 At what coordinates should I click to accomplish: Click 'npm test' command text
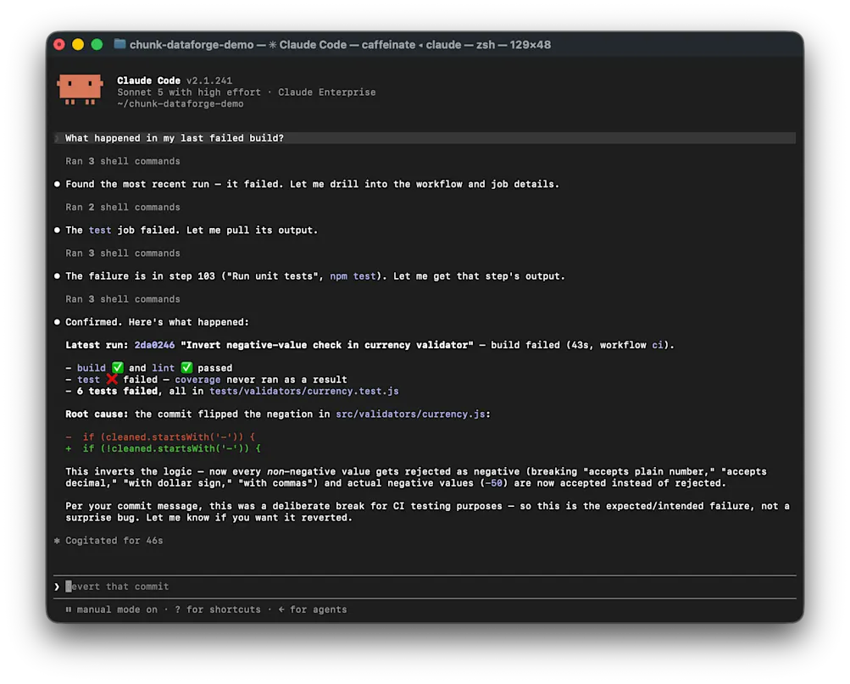(x=353, y=275)
